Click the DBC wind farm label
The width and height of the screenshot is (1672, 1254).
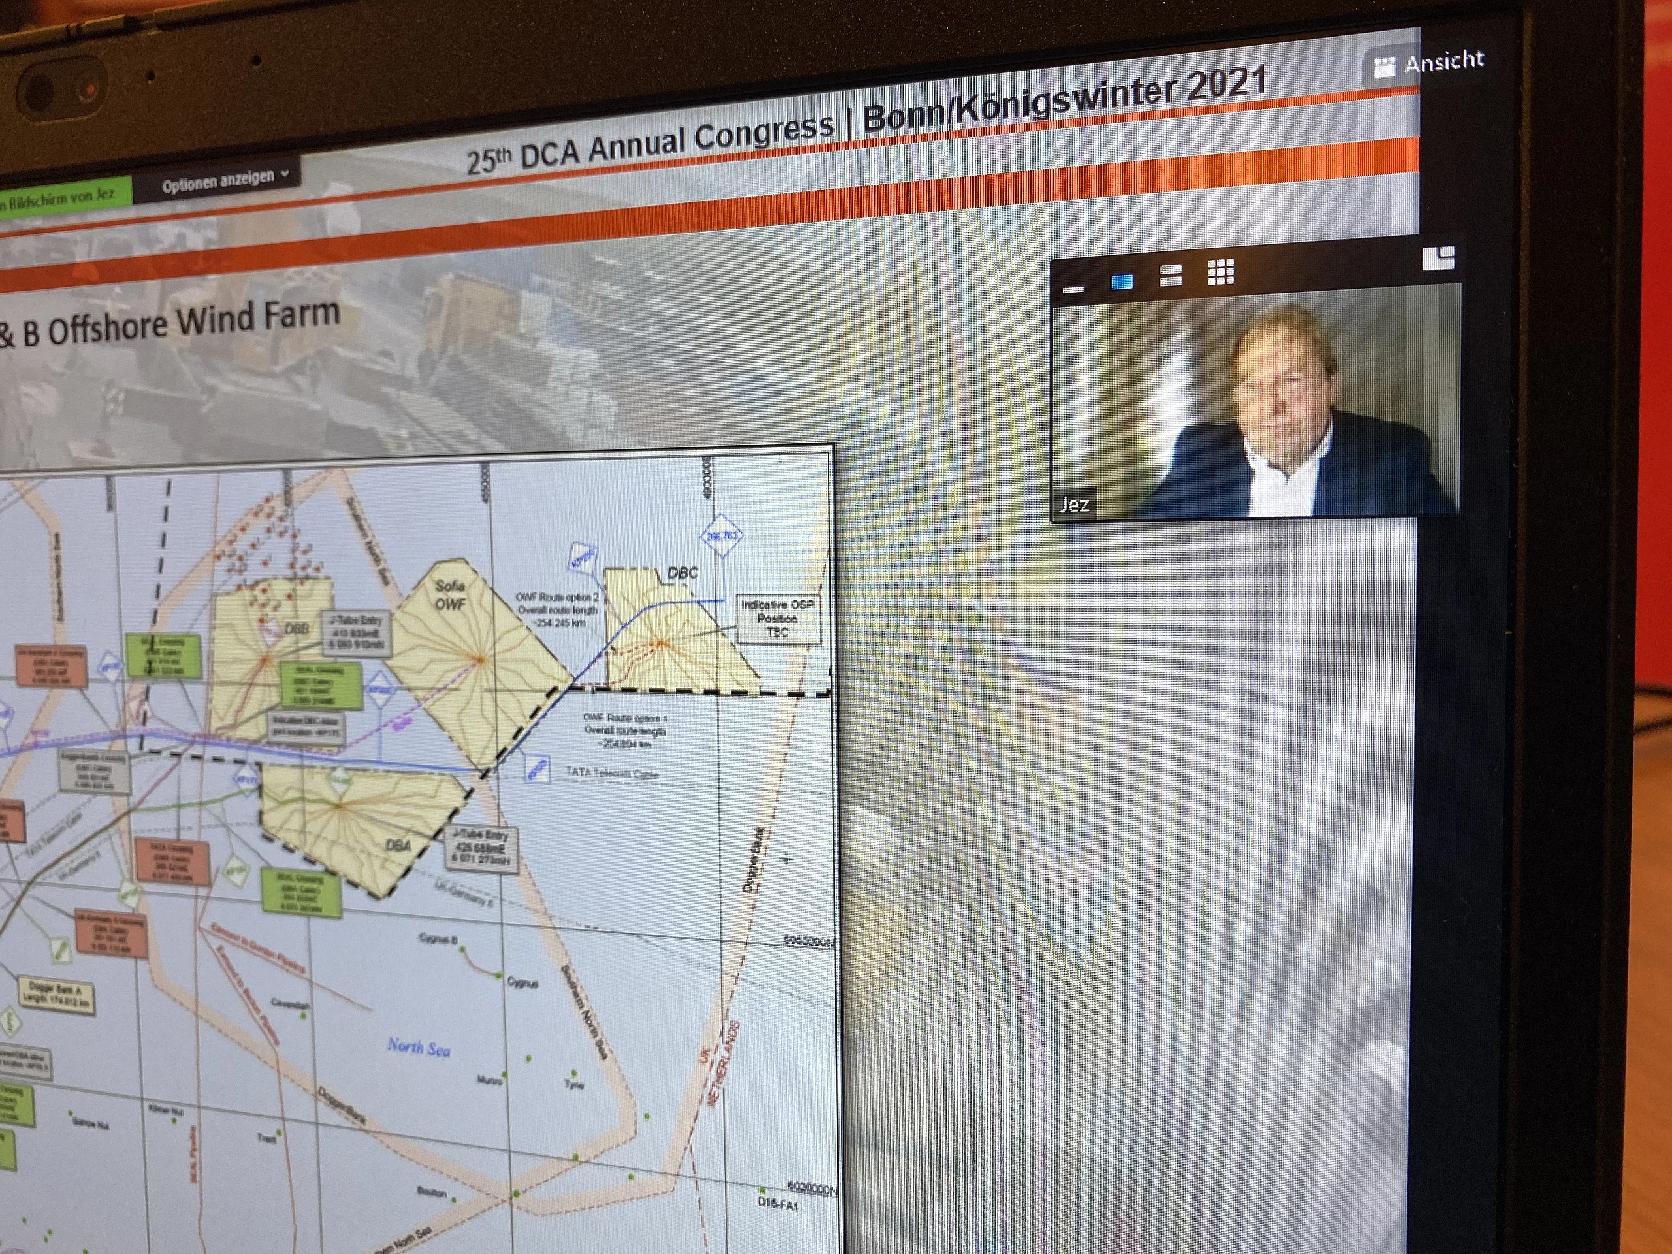683,573
